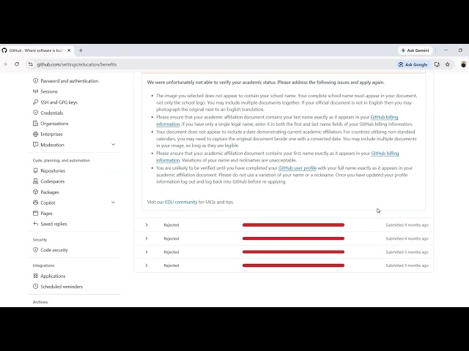This screenshot has height=351, width=469.
Task: Close the GitHub browser tab
Action: (x=69, y=50)
